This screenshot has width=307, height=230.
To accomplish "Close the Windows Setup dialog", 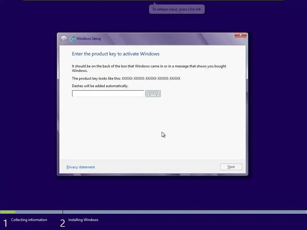I will tap(240, 35).
